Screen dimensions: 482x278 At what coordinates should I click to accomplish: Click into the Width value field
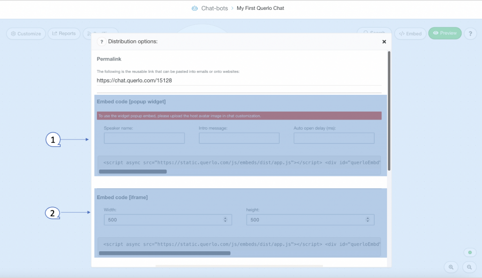[x=168, y=220]
